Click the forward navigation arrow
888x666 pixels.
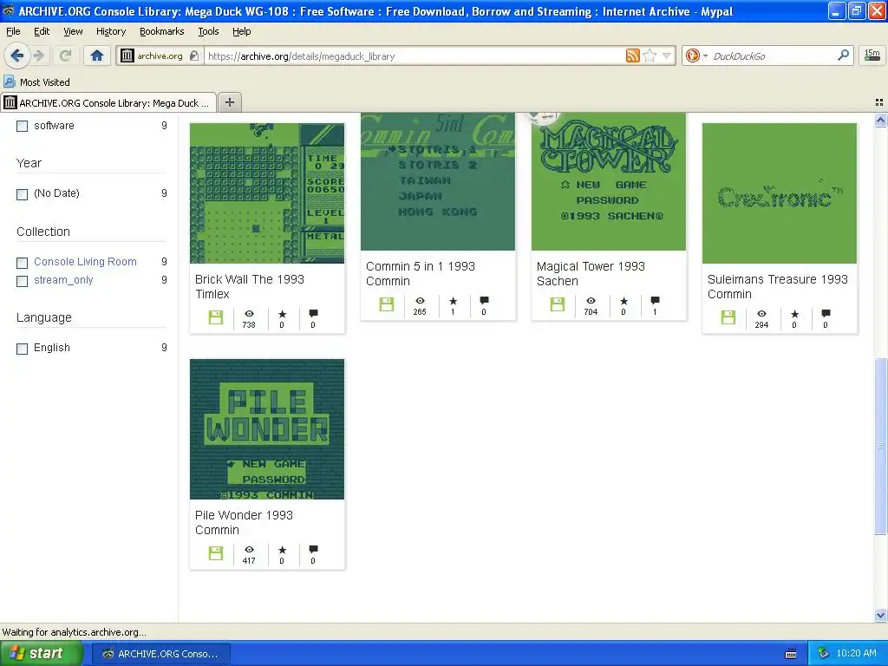39,55
